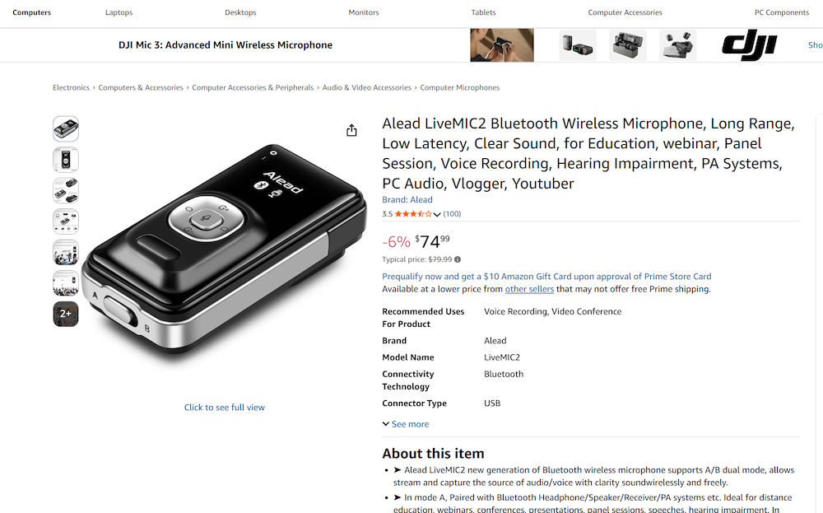Expand See more product details

(406, 424)
